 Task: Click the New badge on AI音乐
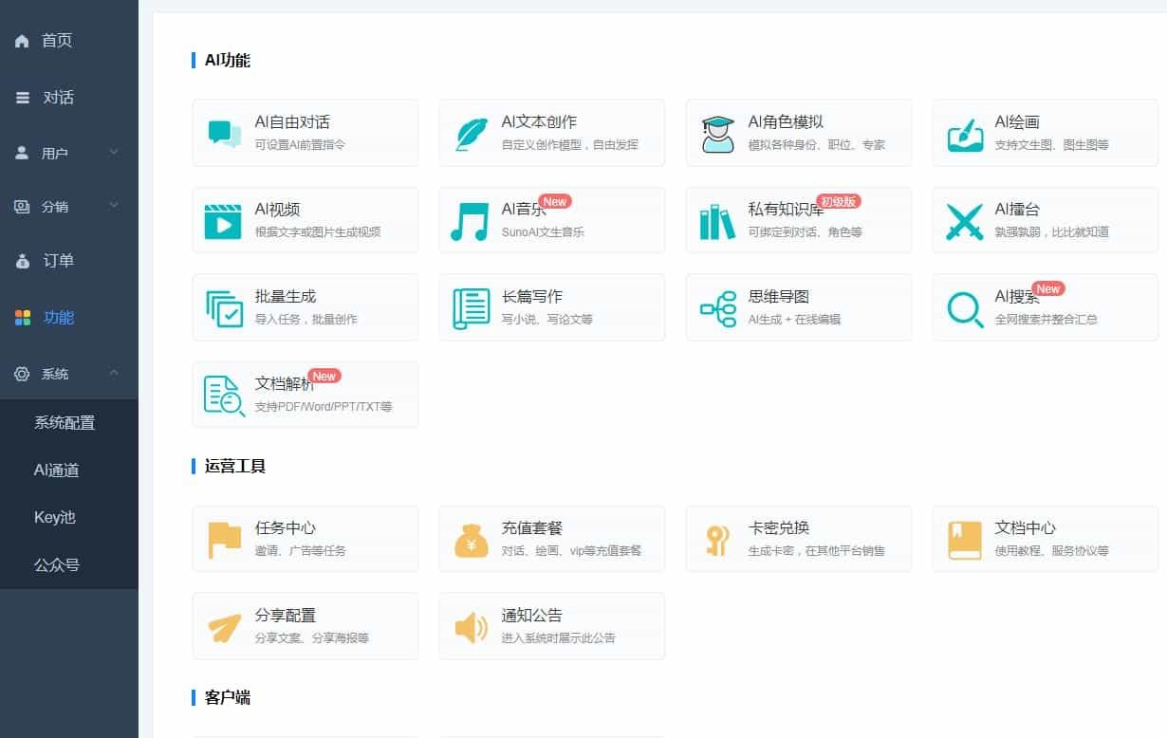(x=555, y=202)
